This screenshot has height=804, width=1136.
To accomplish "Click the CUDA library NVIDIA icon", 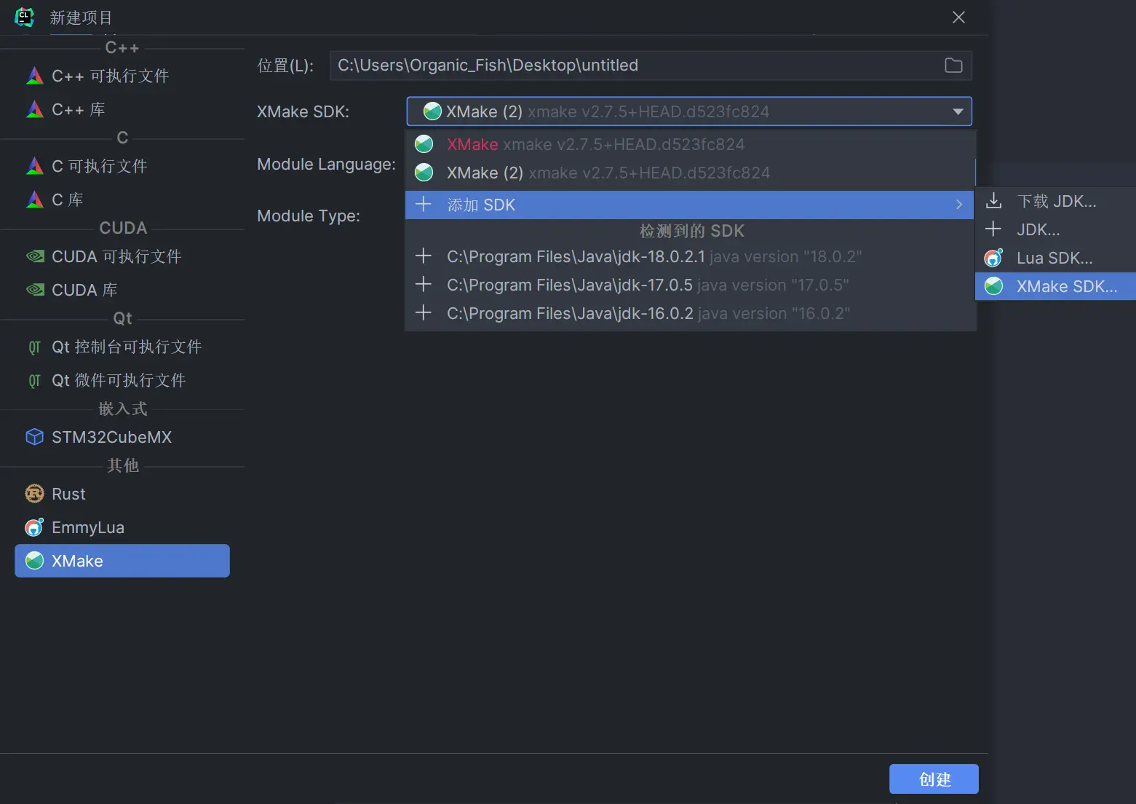I will click(x=35, y=290).
